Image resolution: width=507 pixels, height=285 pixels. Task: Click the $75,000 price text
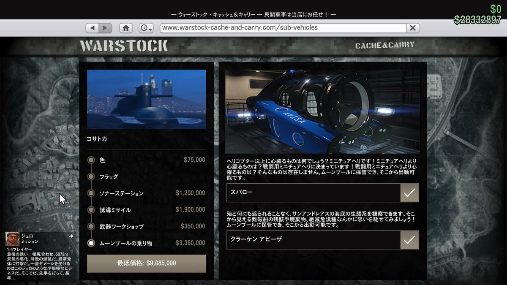(194, 160)
